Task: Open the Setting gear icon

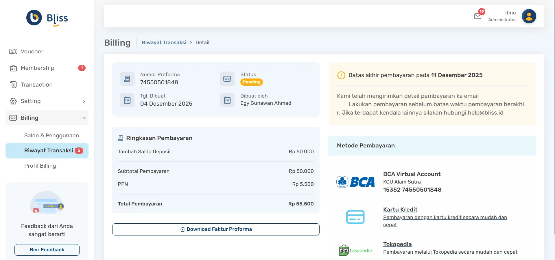Action: pos(13,101)
